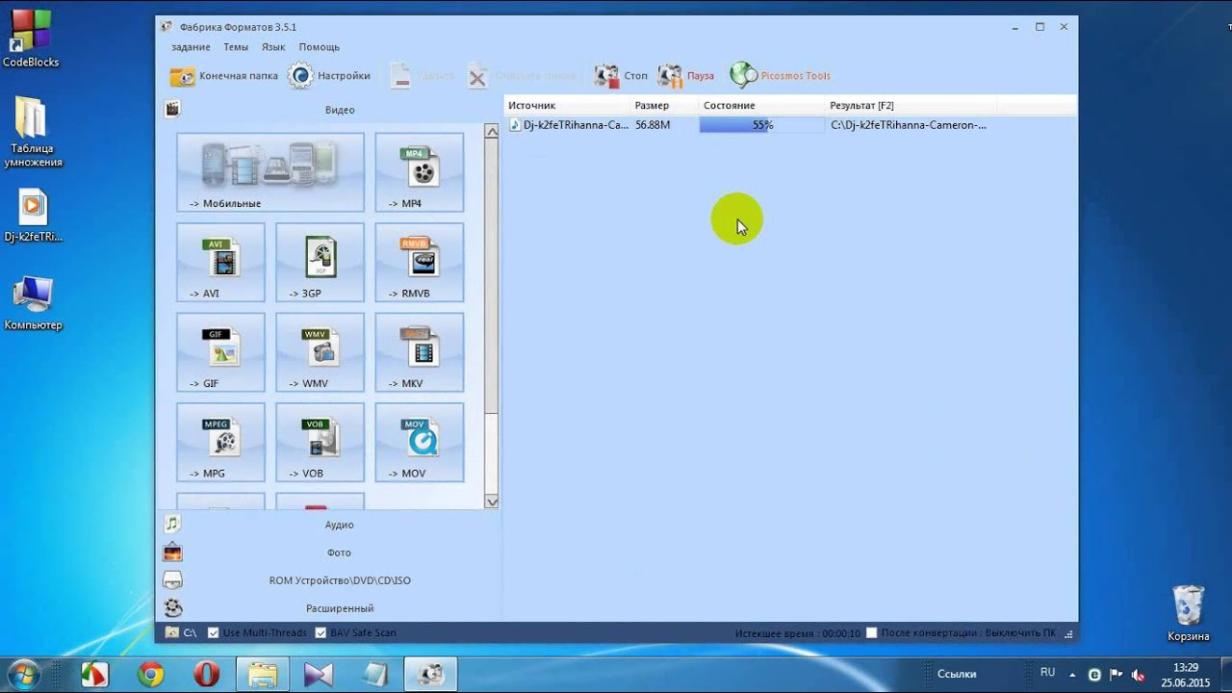Screen dimensions: 1232x693
Task: Expand the Аудио category section
Action: pyautogui.click(x=328, y=525)
